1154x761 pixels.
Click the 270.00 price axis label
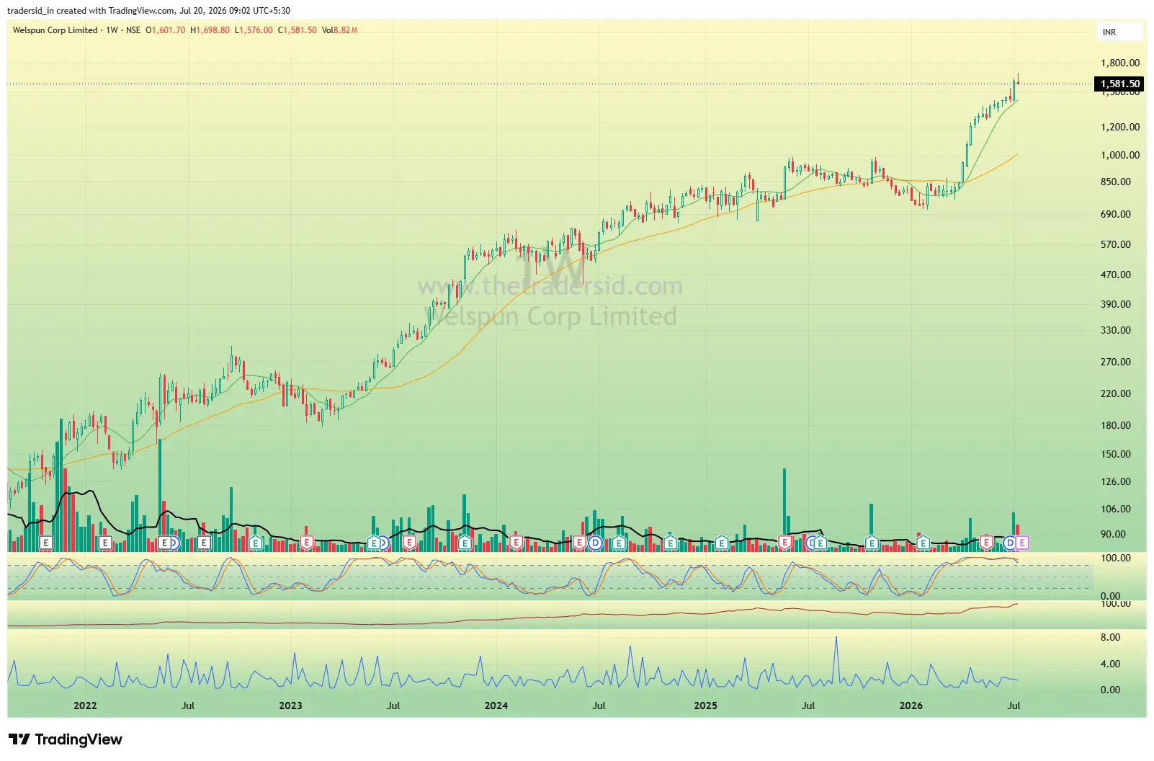click(x=1116, y=362)
